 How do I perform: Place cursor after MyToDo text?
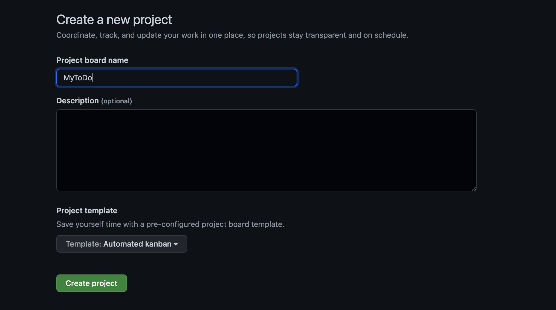[93, 78]
